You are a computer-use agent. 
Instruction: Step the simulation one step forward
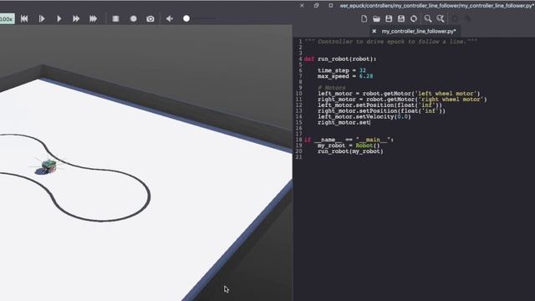(42, 18)
